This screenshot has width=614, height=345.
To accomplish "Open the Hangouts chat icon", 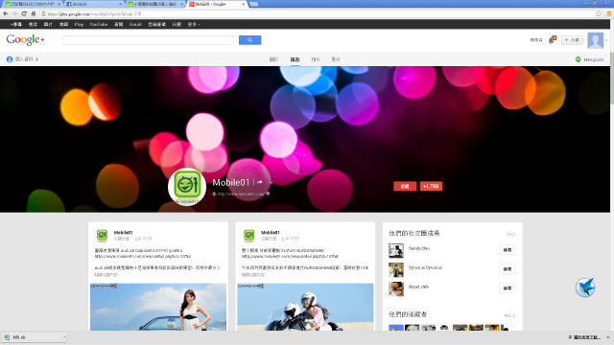I will click(578, 59).
